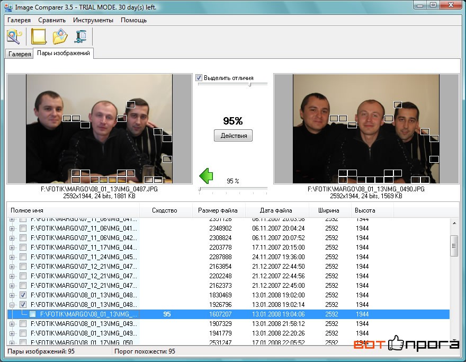Screen dimensions: 466x362
Task: Expand the row with file size 2308824
Action: click(x=12, y=239)
